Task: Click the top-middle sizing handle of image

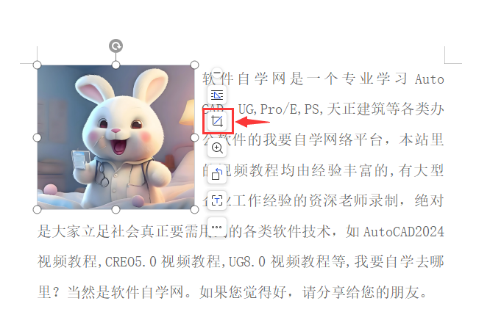Action: click(116, 65)
